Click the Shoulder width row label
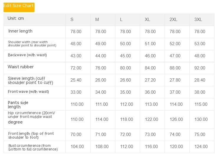Screen dimensions: 218x159 (32, 44)
